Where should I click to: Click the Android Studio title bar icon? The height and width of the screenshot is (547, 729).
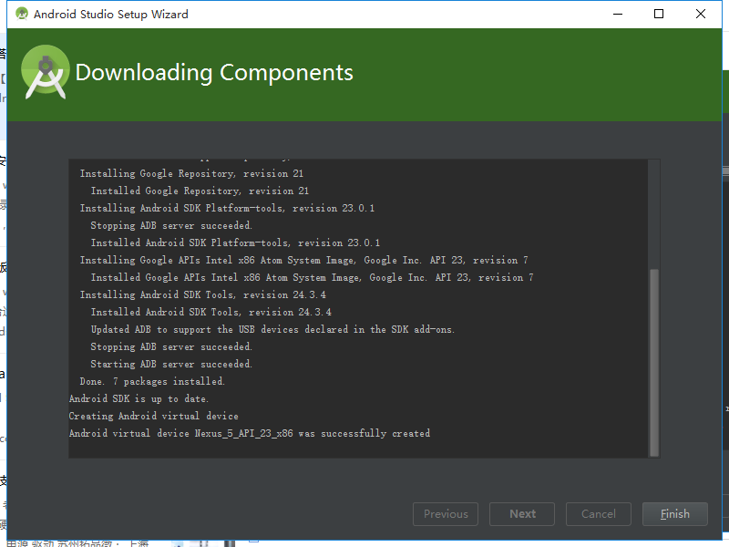click(x=21, y=14)
